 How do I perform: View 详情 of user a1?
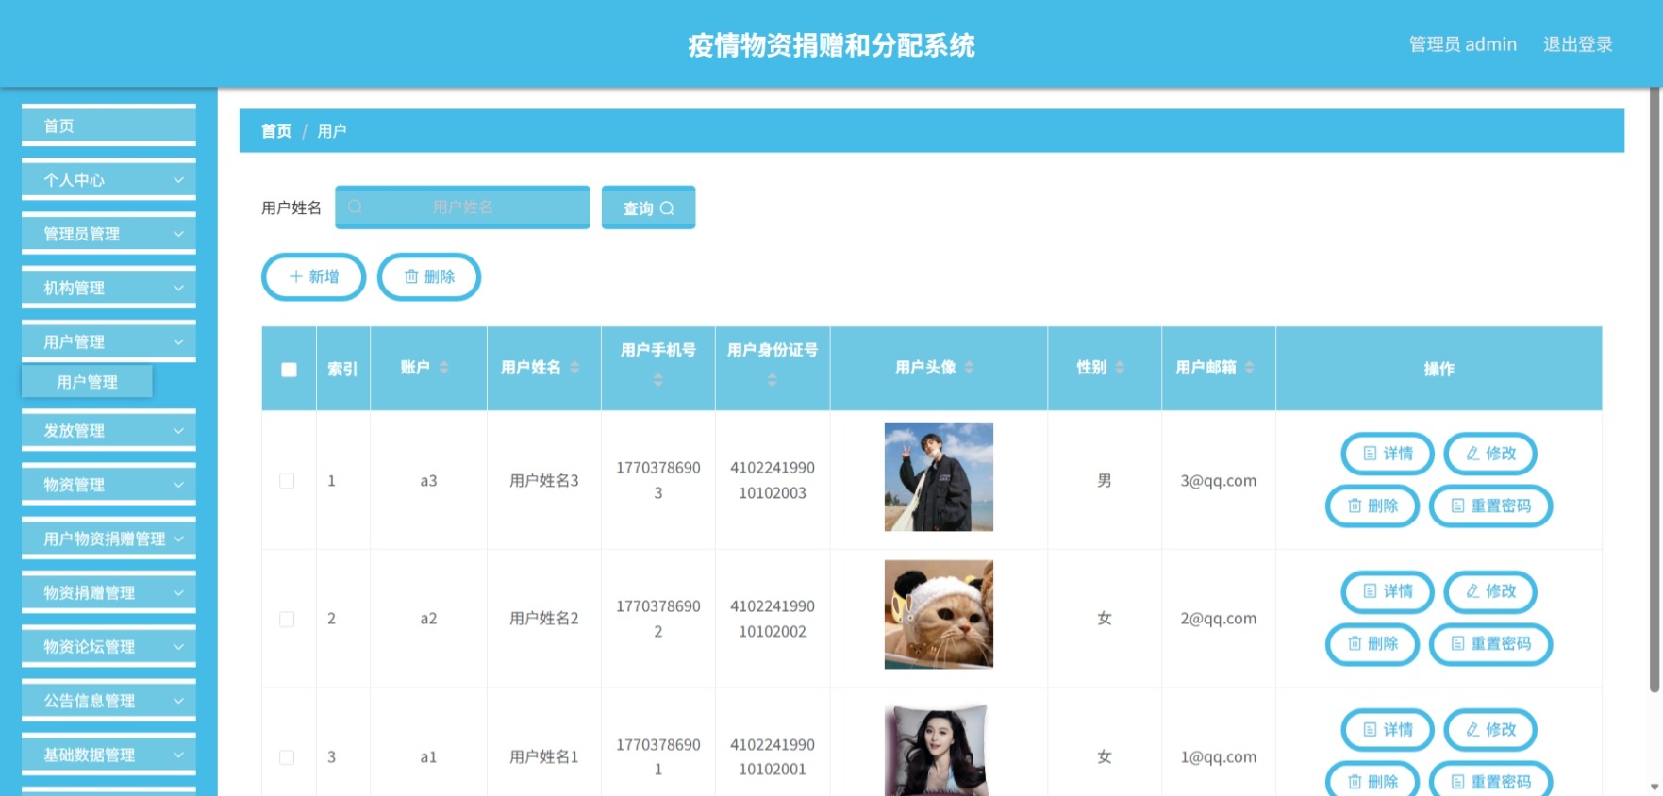1388,730
